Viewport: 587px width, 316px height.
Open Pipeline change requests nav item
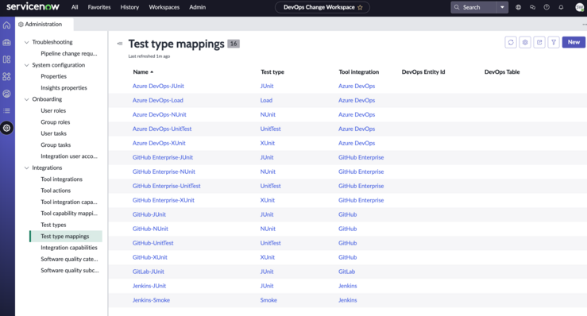(x=69, y=53)
